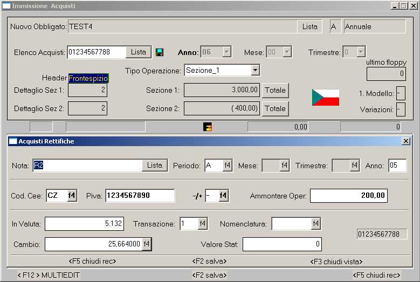Screen dimensions: 420x282
Task: Click the Piva input field
Action: 140,196
